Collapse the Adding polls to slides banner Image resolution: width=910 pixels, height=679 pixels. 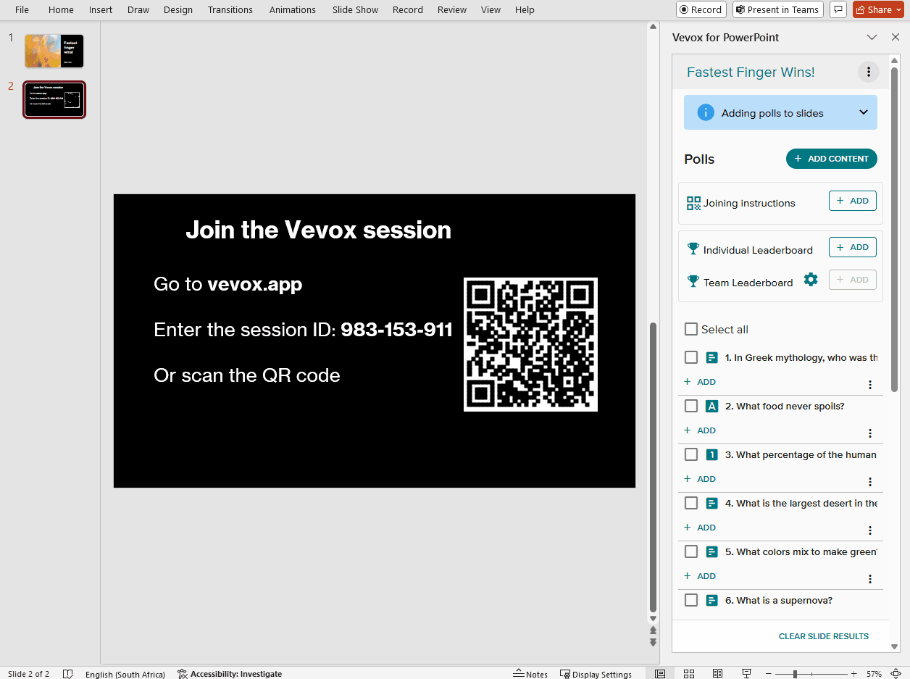click(863, 112)
